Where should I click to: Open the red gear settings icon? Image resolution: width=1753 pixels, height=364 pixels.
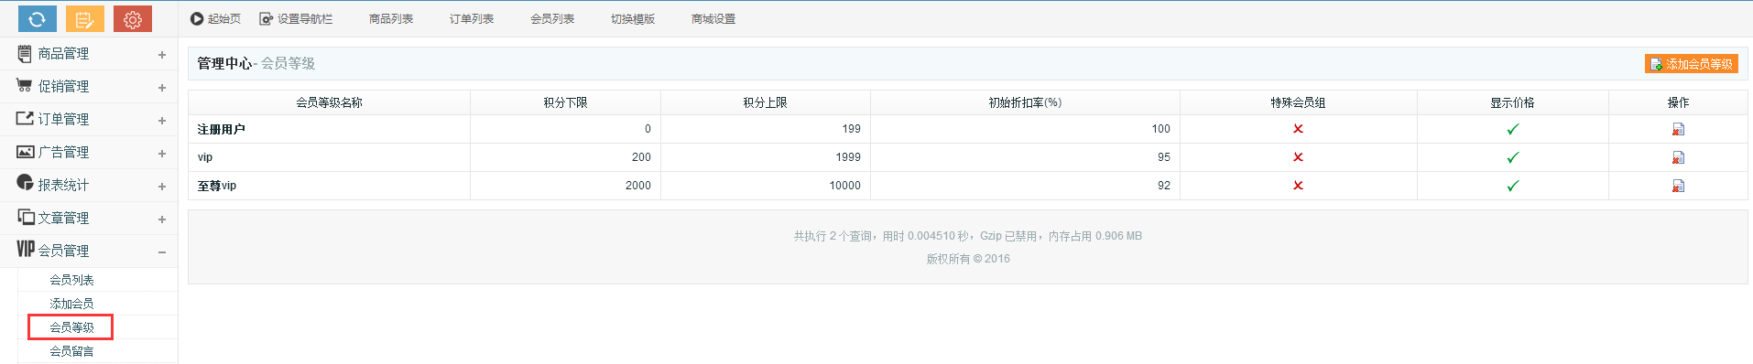click(x=133, y=18)
